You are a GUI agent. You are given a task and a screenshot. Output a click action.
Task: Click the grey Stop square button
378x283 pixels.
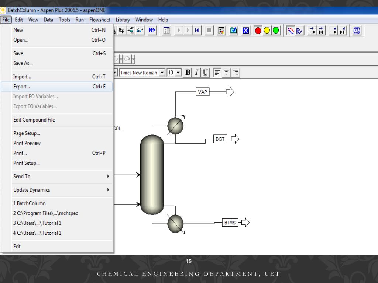pyautogui.click(x=209, y=31)
